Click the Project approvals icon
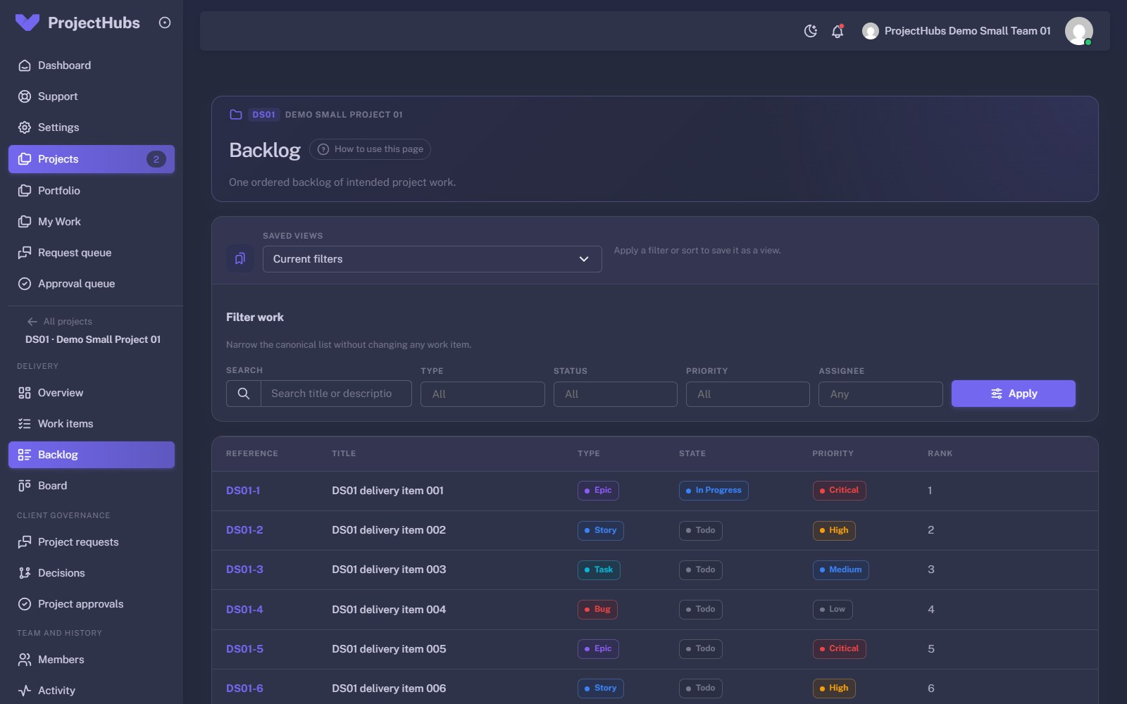This screenshot has height=704, width=1127. point(25,604)
